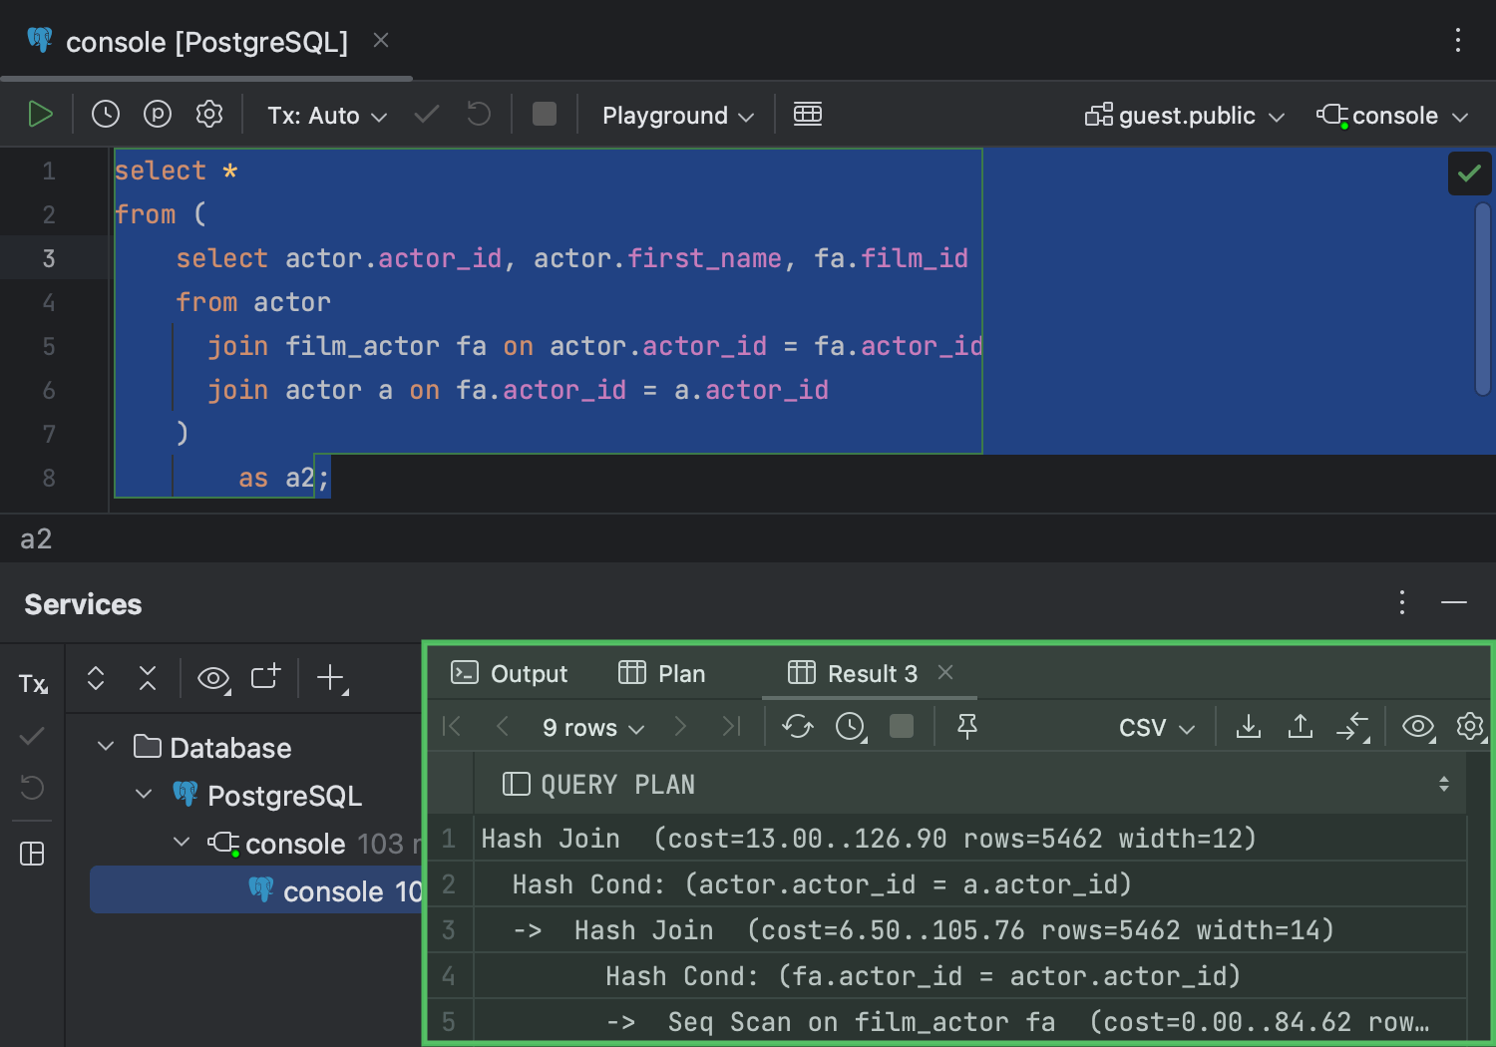Toggle the value viewer eye in results toolbar
This screenshot has width=1496, height=1047.
(1417, 727)
